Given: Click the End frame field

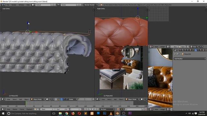Looking at the screenshot, I should pyautogui.click(x=62, y=109).
